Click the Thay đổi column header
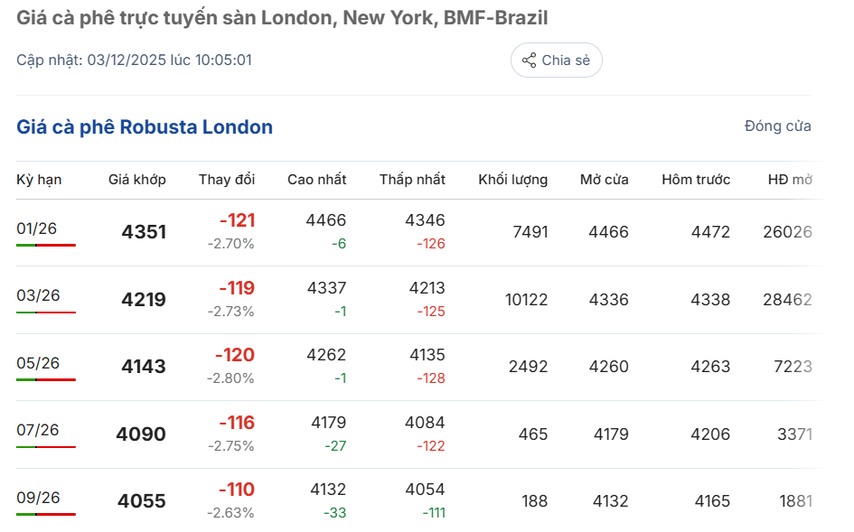The image size is (854, 532). click(x=227, y=180)
